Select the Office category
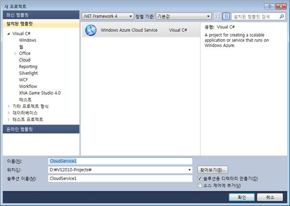This screenshot has height=206, width=290. click(x=25, y=54)
